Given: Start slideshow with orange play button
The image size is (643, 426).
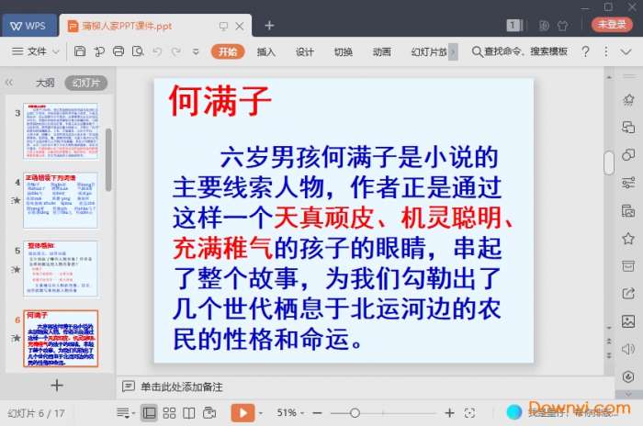Looking at the screenshot, I should (243, 413).
